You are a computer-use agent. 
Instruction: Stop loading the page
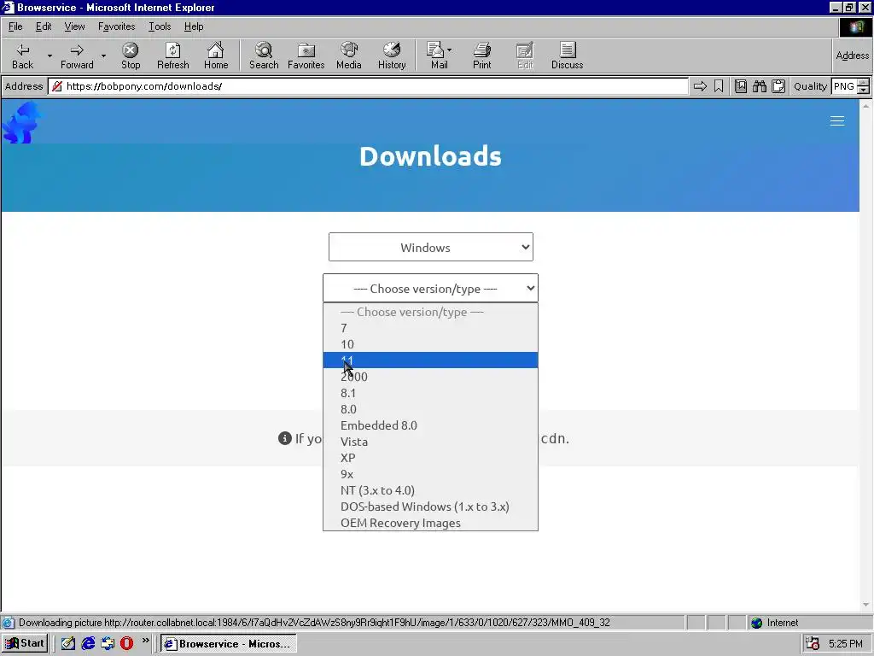click(131, 56)
